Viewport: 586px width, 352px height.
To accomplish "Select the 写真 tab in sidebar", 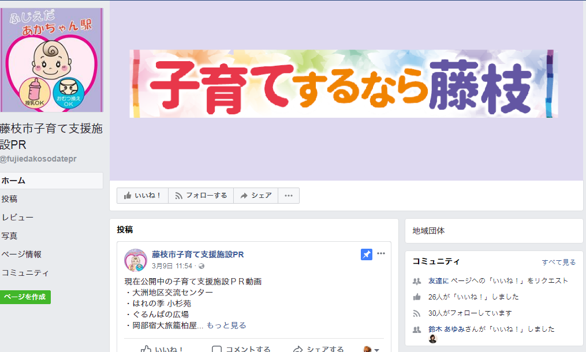I will [9, 236].
